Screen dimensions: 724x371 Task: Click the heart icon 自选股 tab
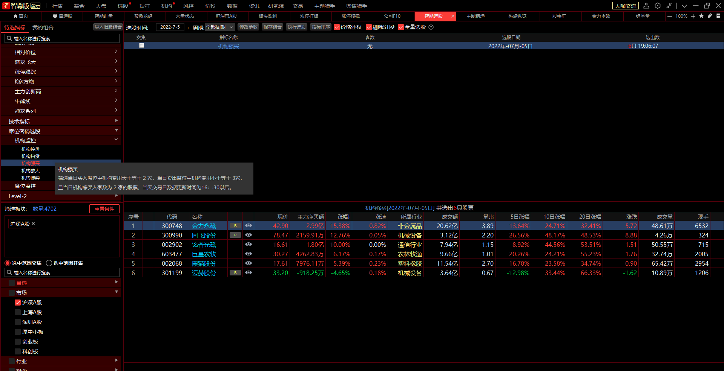[x=62, y=16]
